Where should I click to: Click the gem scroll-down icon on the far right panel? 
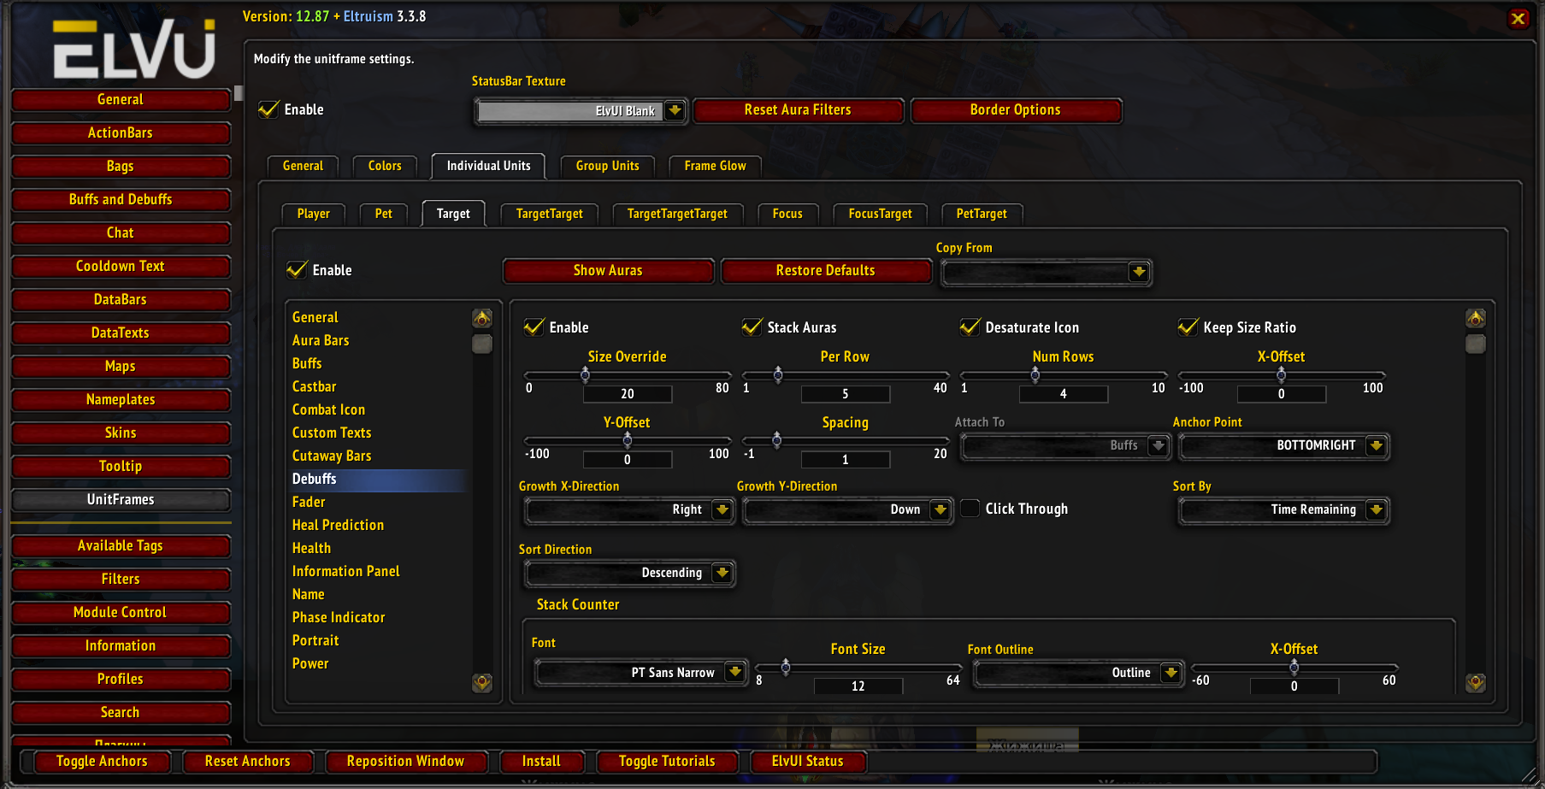pyautogui.click(x=1475, y=684)
